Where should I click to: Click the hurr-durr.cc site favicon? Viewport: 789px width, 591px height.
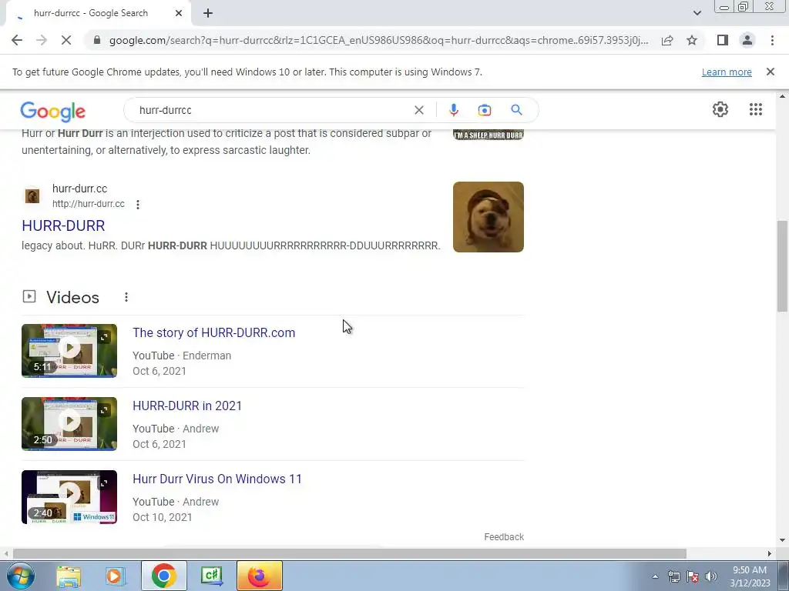32,195
